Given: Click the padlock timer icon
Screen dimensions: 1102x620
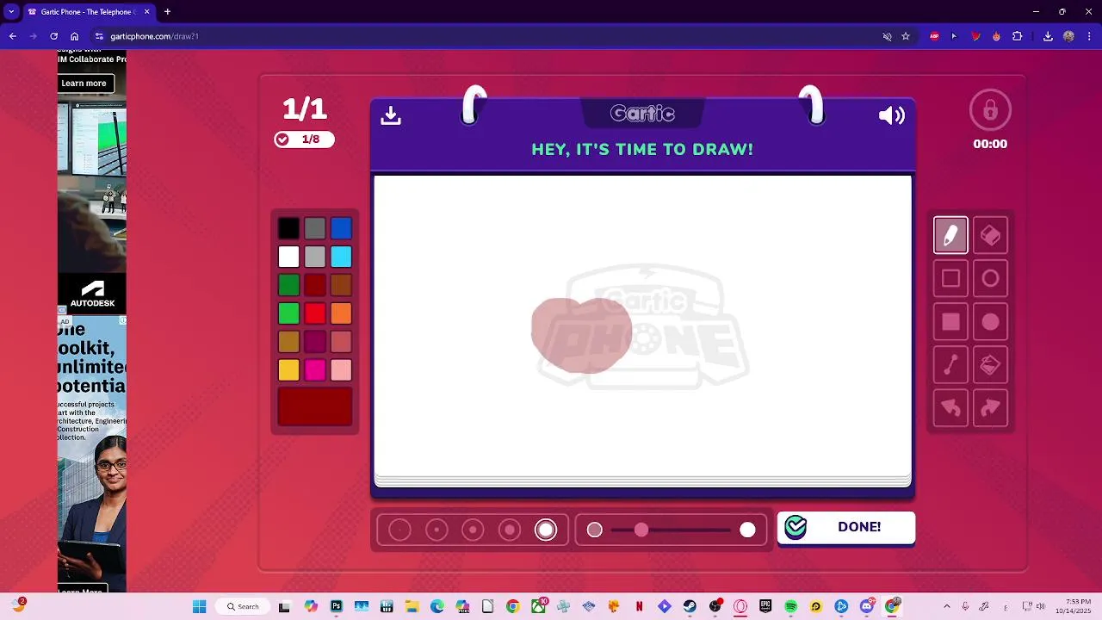Looking at the screenshot, I should 990,110.
